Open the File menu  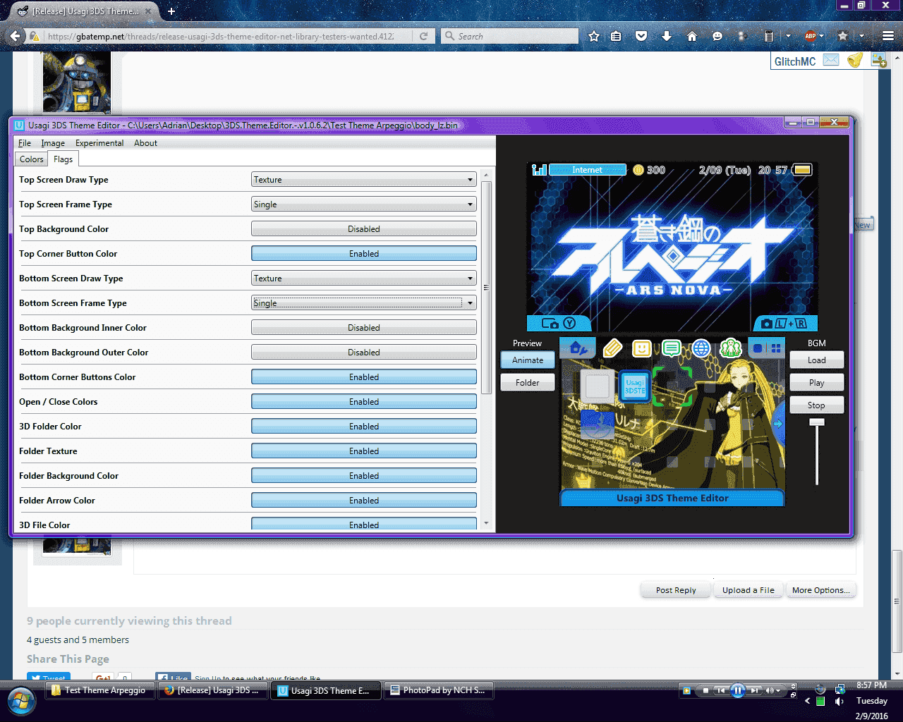[x=25, y=143]
